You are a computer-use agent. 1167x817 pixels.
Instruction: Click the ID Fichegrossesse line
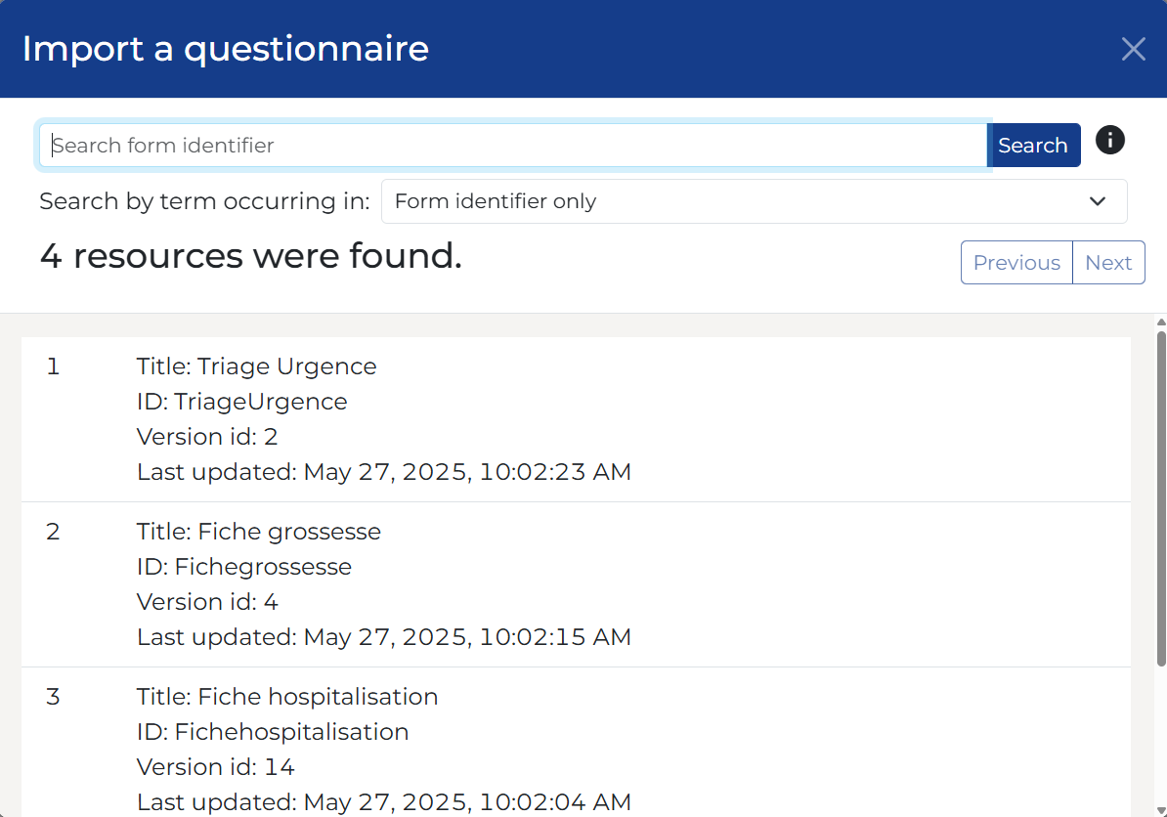pos(243,567)
